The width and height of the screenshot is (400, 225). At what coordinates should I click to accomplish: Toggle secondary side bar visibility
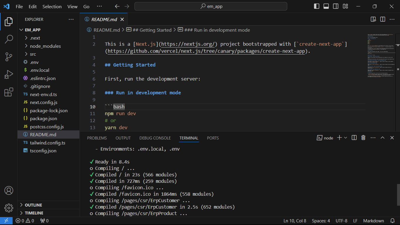[336, 6]
